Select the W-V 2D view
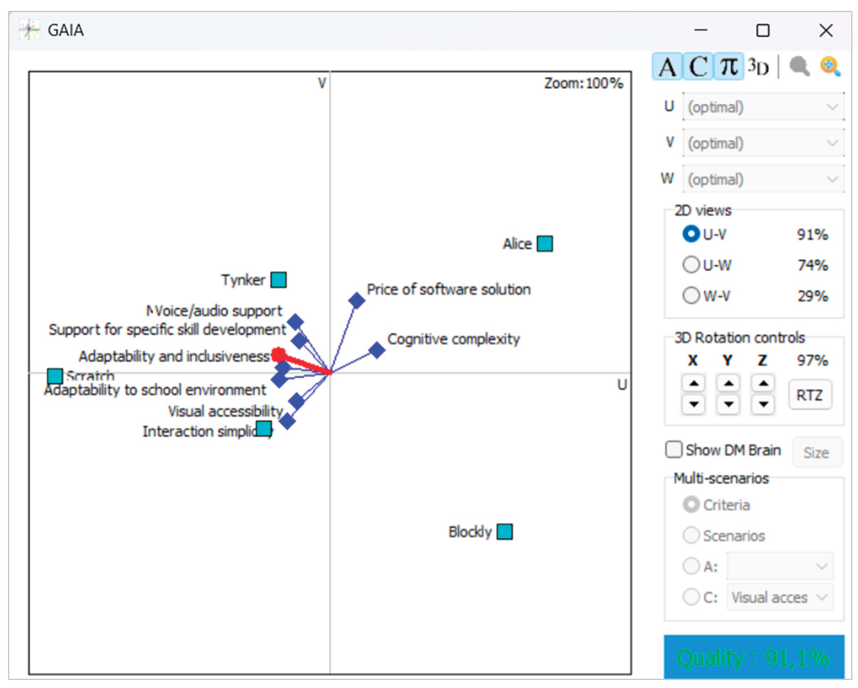 (x=691, y=296)
